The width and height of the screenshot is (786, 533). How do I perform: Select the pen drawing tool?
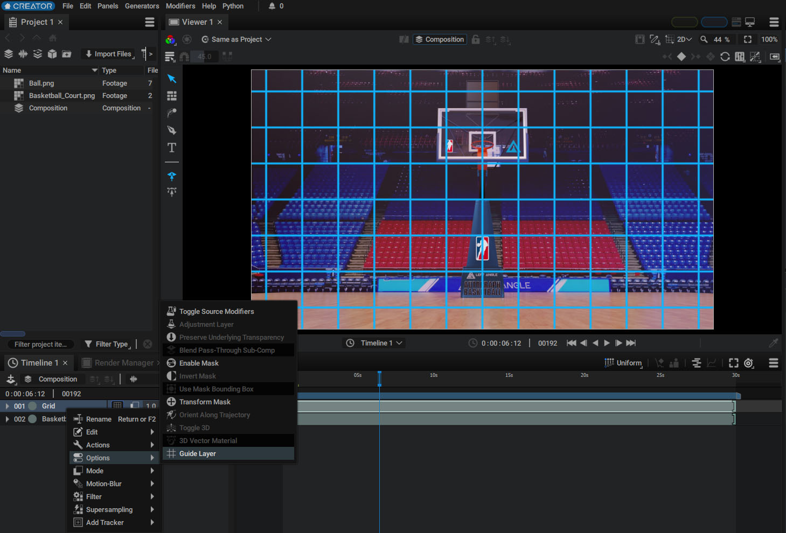point(172,130)
